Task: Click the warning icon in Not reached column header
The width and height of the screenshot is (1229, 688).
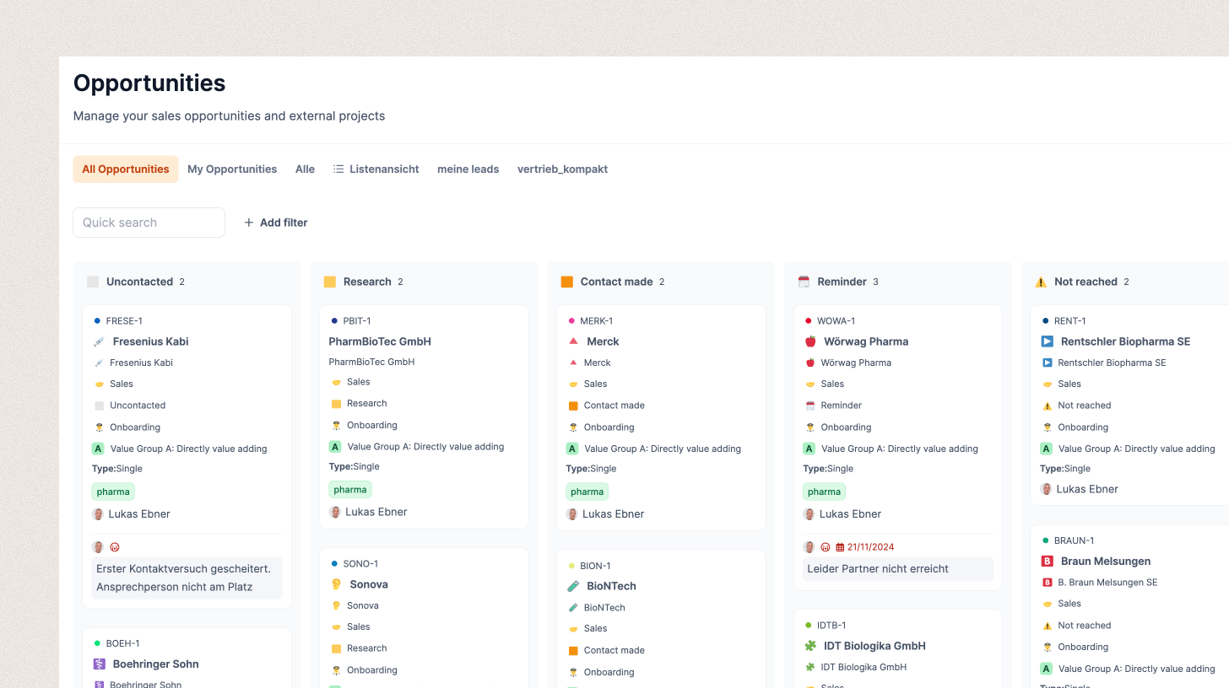Action: [x=1041, y=282]
